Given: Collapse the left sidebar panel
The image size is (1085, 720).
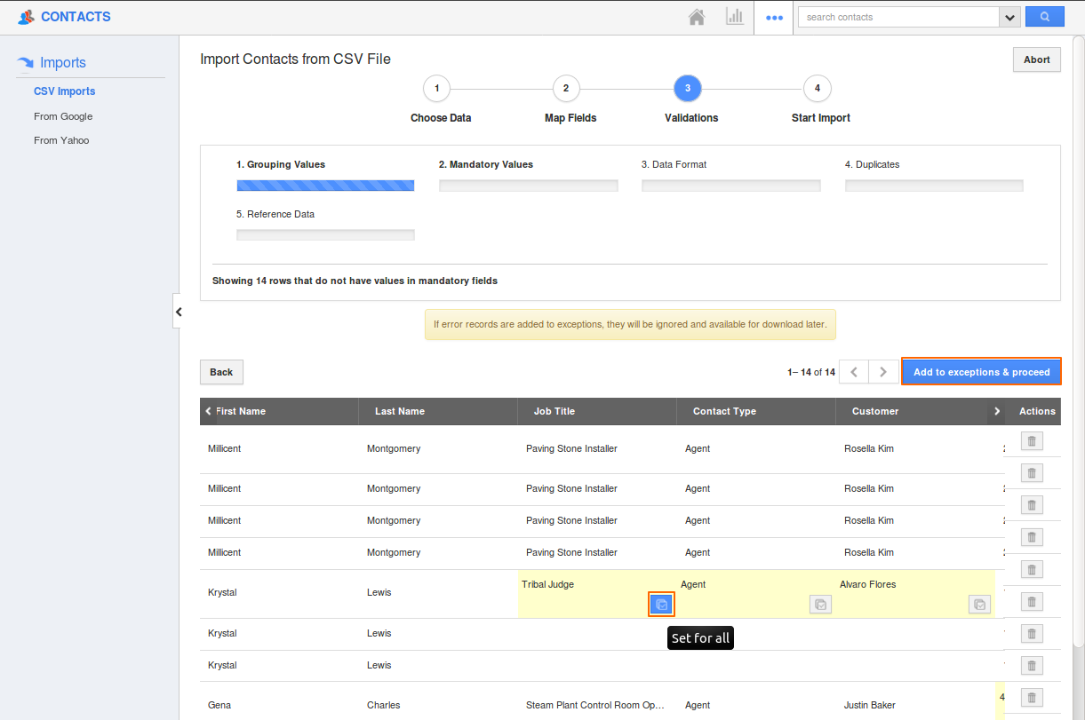Looking at the screenshot, I should coord(178,312).
